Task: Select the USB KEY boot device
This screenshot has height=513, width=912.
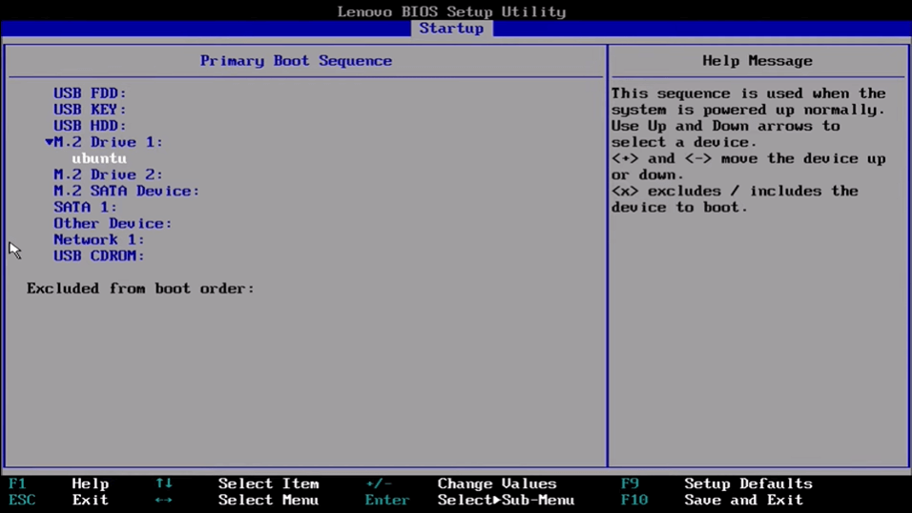Action: click(x=90, y=110)
